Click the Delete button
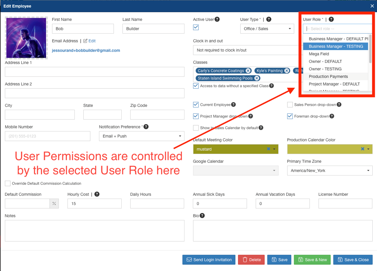 point(251,260)
